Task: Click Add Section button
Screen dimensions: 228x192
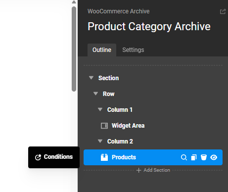Action: click(x=153, y=170)
